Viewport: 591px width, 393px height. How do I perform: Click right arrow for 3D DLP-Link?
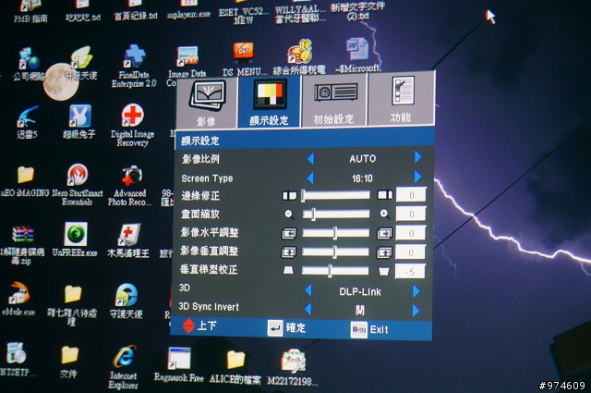pyautogui.click(x=416, y=291)
